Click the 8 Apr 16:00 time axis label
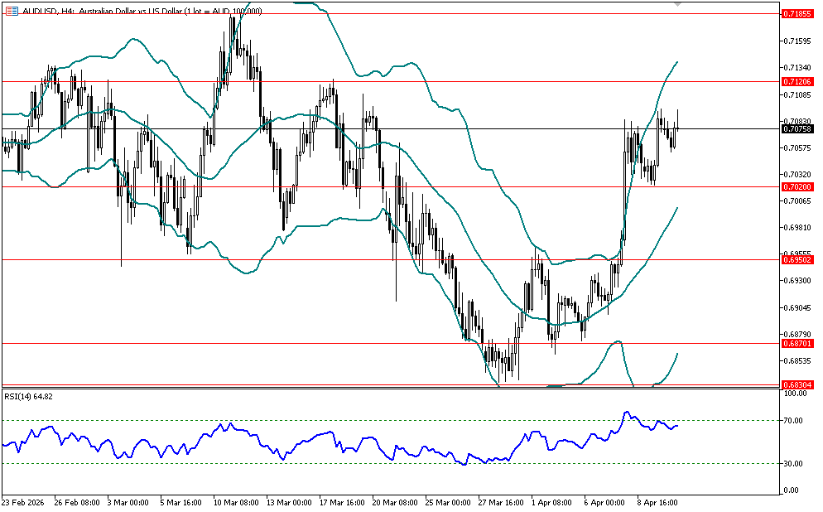 [x=658, y=502]
